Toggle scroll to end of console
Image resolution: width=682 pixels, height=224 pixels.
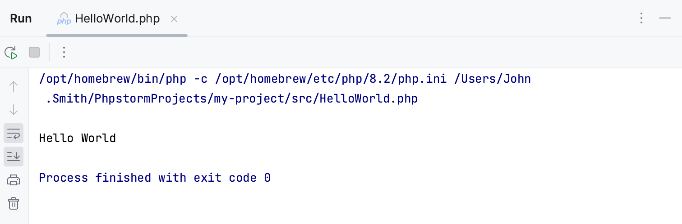coord(14,156)
